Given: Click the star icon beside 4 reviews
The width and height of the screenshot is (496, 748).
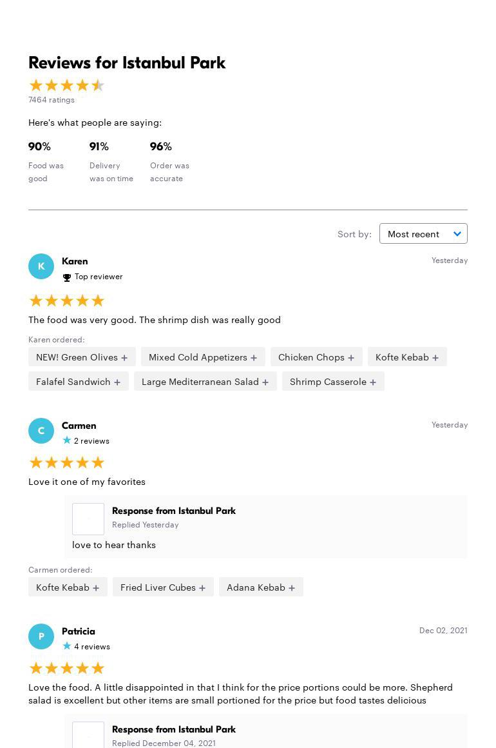Looking at the screenshot, I should pyautogui.click(x=67, y=646).
